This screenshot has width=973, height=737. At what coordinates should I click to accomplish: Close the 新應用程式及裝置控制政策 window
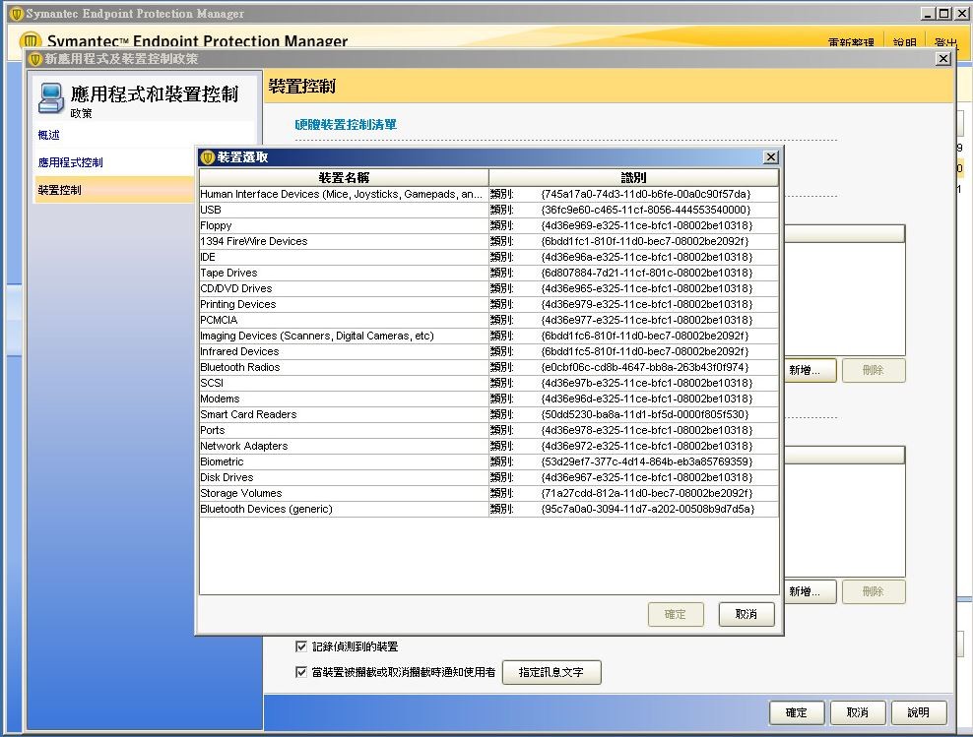click(x=943, y=58)
